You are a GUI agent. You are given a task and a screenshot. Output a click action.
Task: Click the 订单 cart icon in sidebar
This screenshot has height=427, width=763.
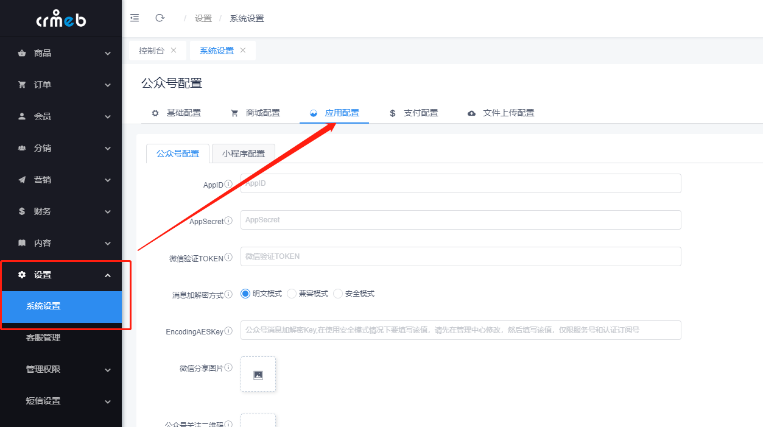coord(22,85)
